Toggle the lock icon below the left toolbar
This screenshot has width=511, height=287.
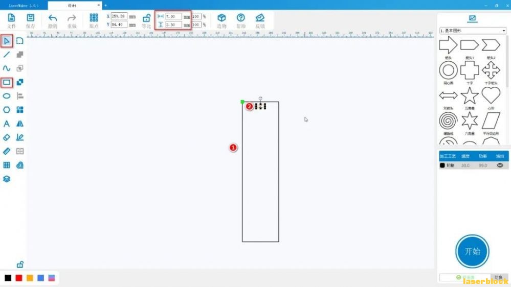(x=20, y=264)
